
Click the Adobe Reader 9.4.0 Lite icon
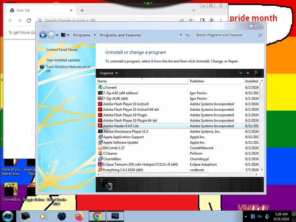pos(100,126)
